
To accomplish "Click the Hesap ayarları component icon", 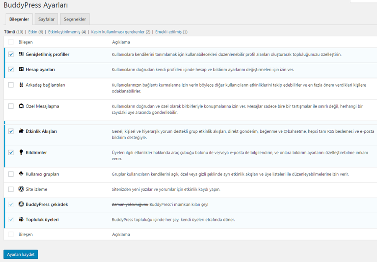I will (21, 69).
